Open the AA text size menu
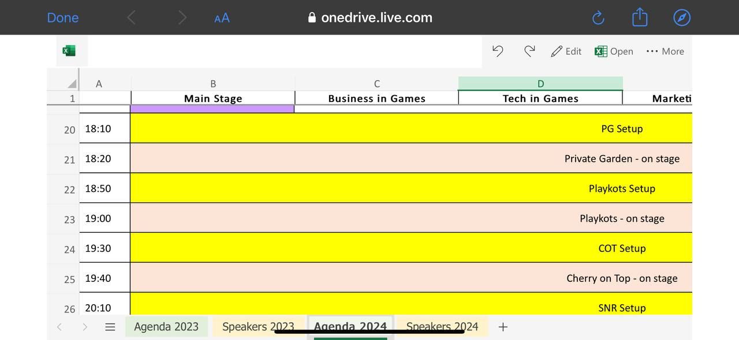739x340 pixels. tap(222, 18)
